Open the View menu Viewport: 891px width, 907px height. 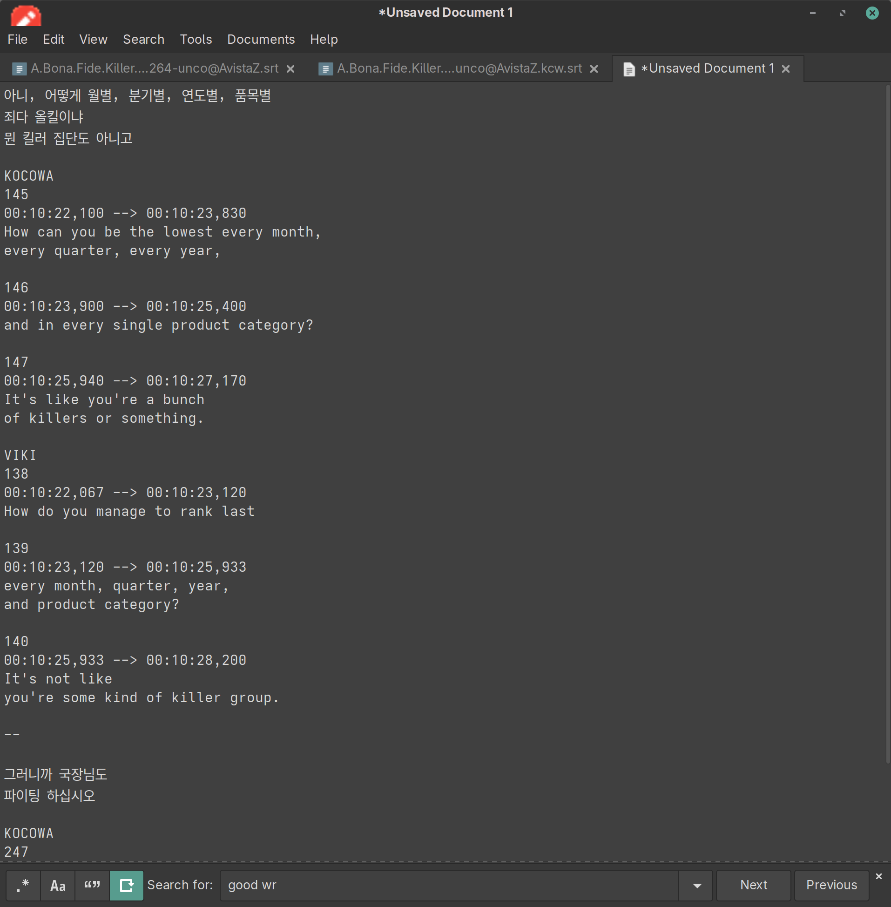pyautogui.click(x=94, y=39)
